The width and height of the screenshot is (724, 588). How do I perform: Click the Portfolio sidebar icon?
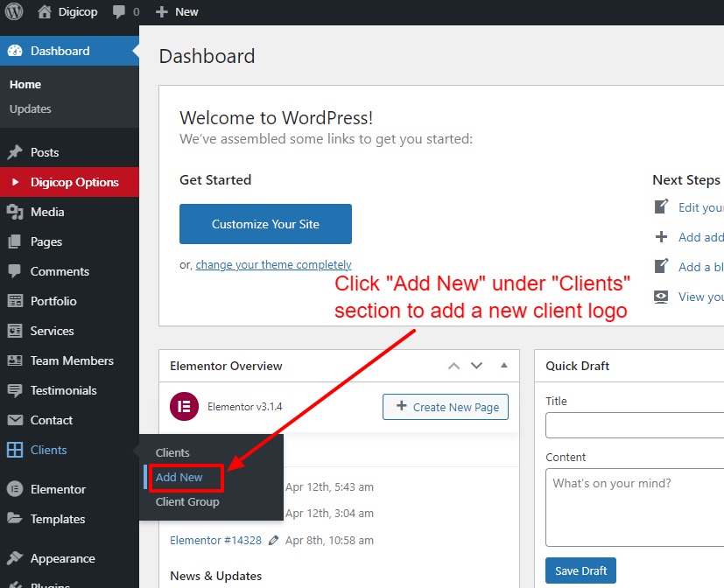point(15,301)
